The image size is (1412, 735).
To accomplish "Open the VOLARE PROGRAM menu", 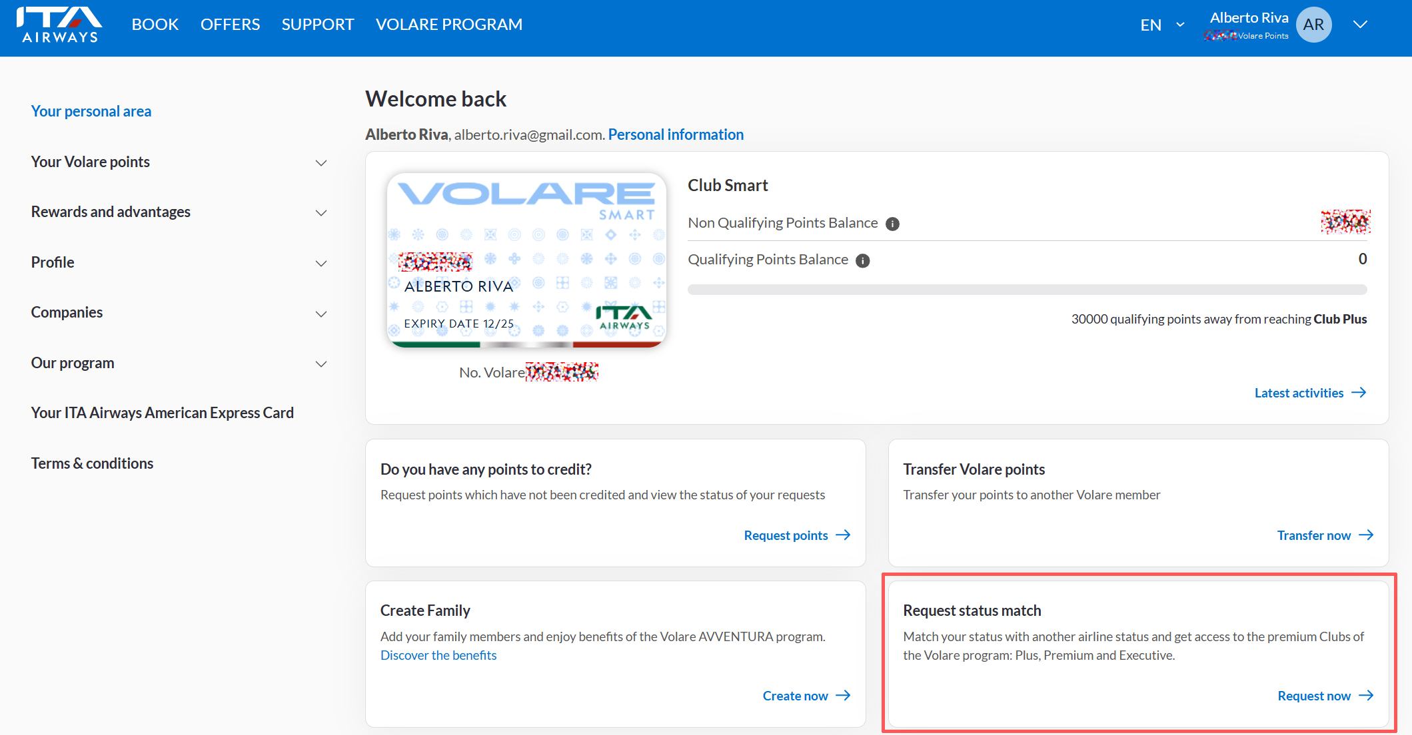I will pos(449,25).
